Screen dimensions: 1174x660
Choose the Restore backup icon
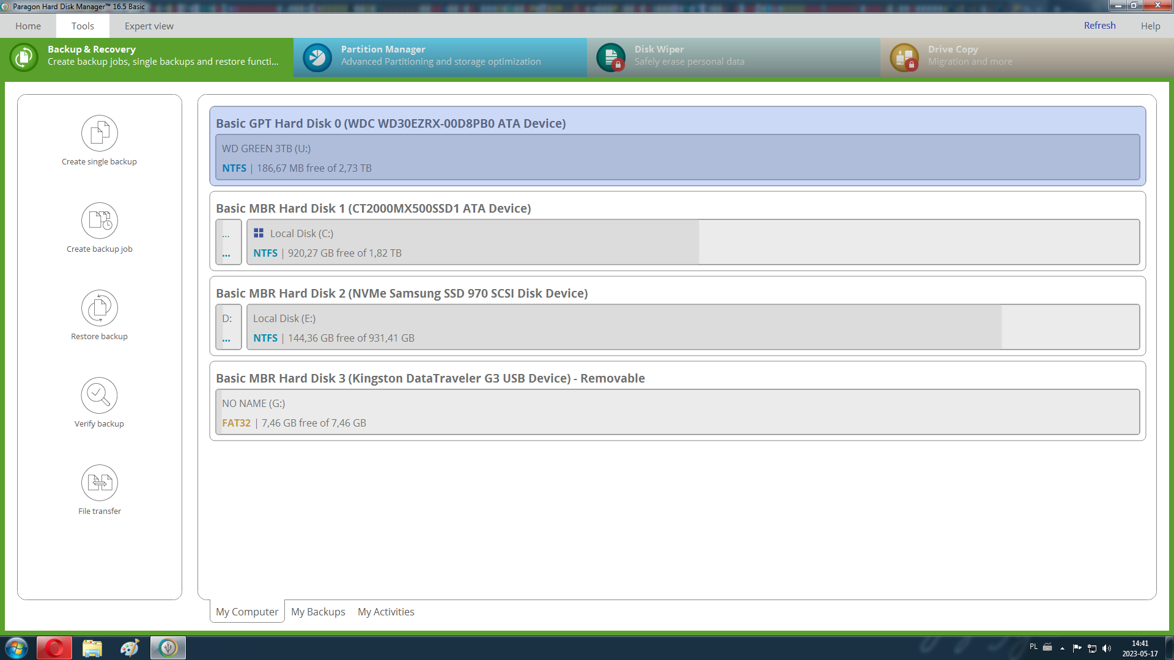100,308
